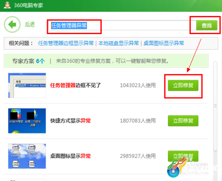Open thumbnail for 任务管理器边框不见了
222x181 pixels.
[27, 85]
